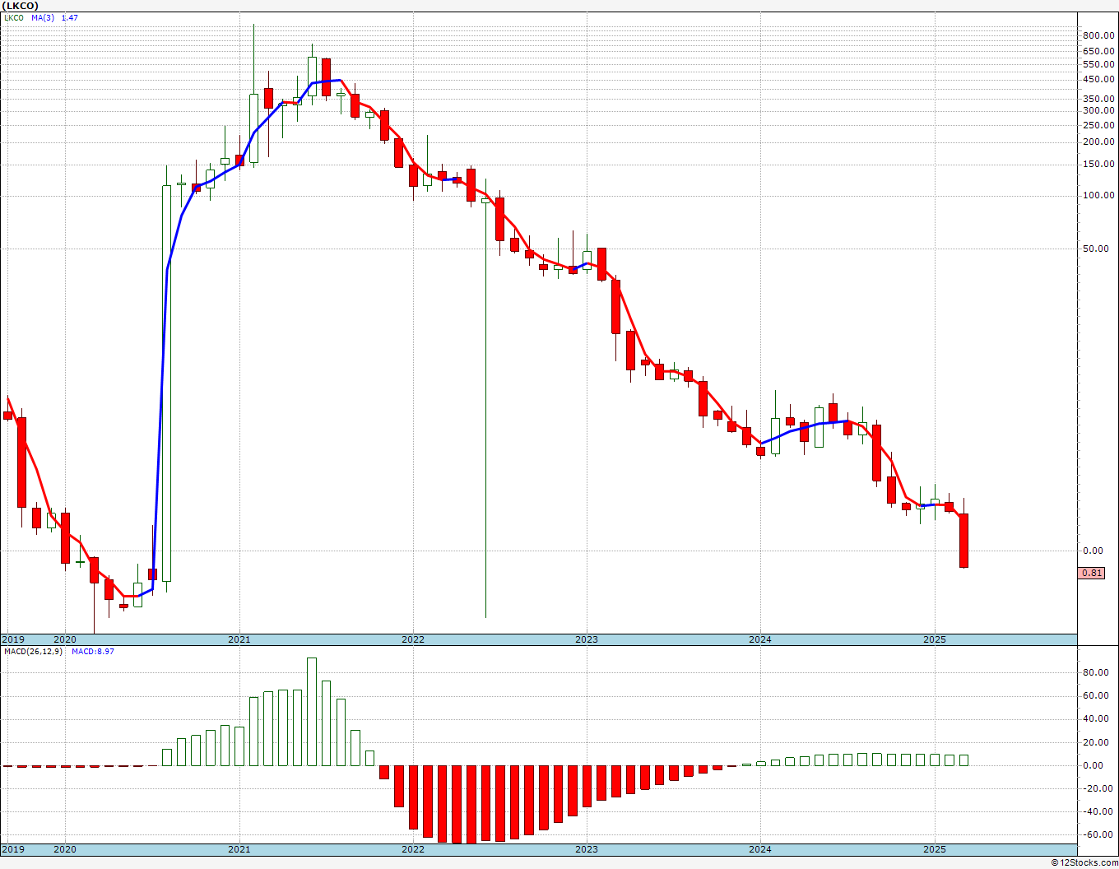Viewport: 1119px width, 869px height.
Task: Click the 800.00 price axis label
Action: (x=1098, y=35)
